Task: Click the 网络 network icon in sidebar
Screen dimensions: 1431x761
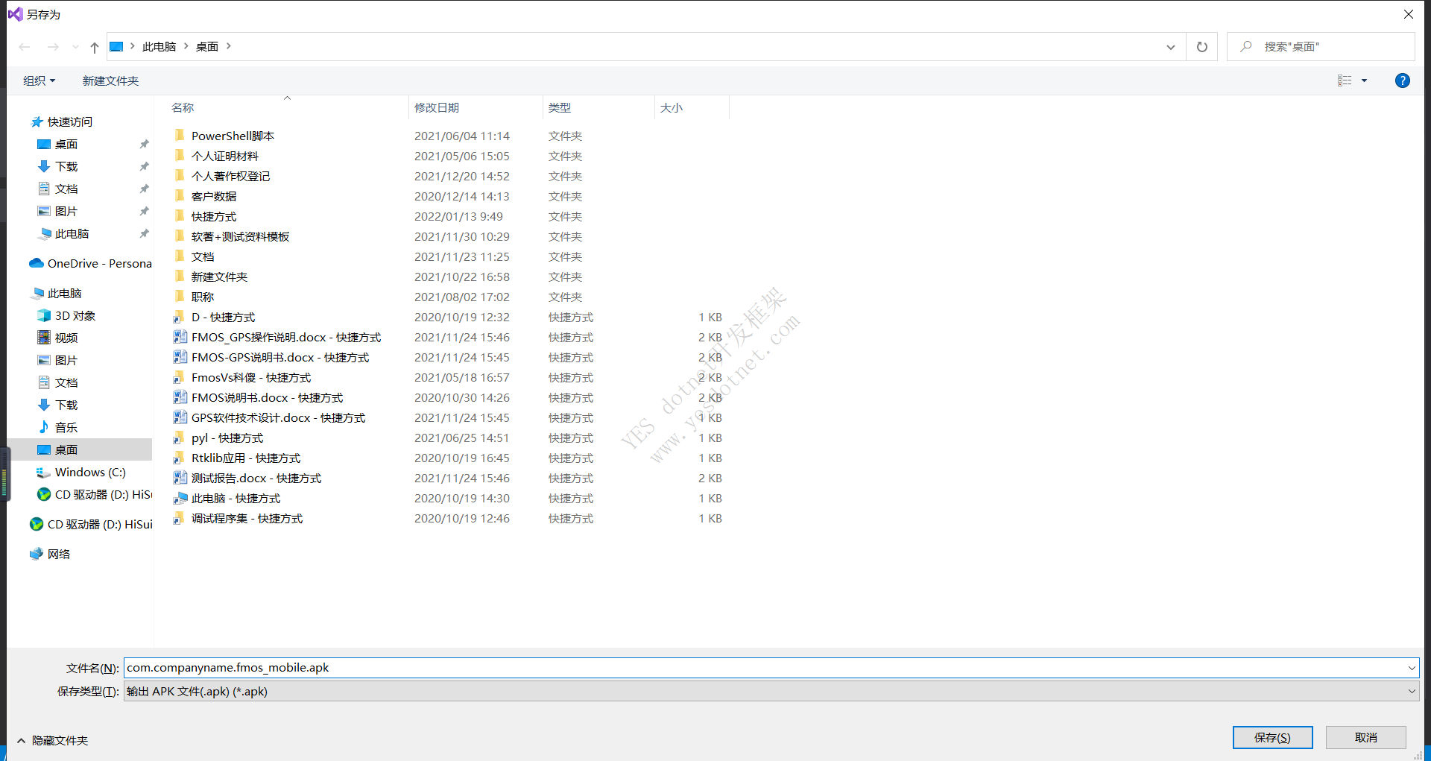Action: [37, 554]
